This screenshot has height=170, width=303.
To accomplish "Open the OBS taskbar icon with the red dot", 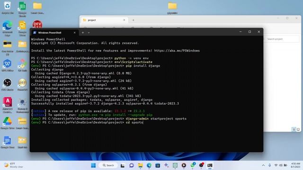I will [201, 165].
